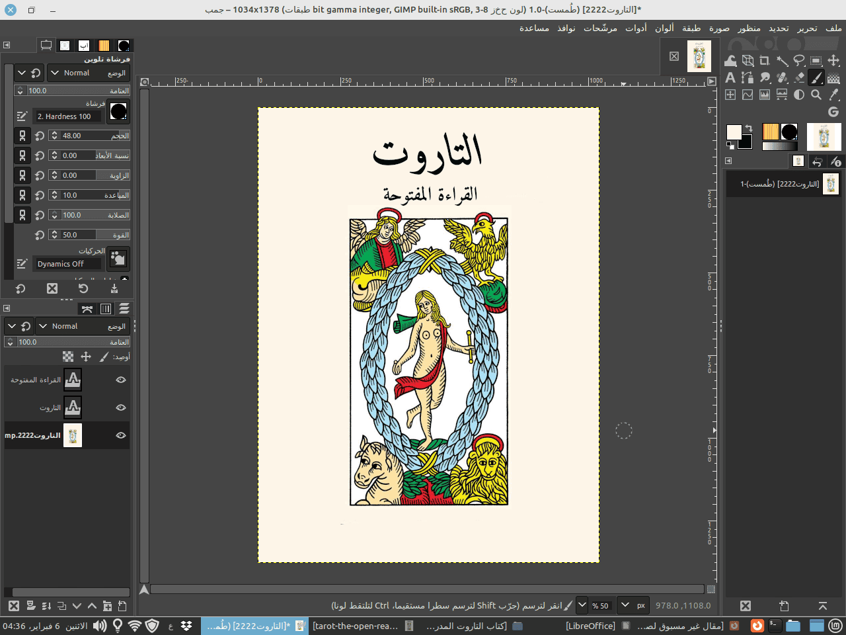Swap foreground and background colors arrow
The height and width of the screenshot is (635, 846).
pyautogui.click(x=749, y=128)
